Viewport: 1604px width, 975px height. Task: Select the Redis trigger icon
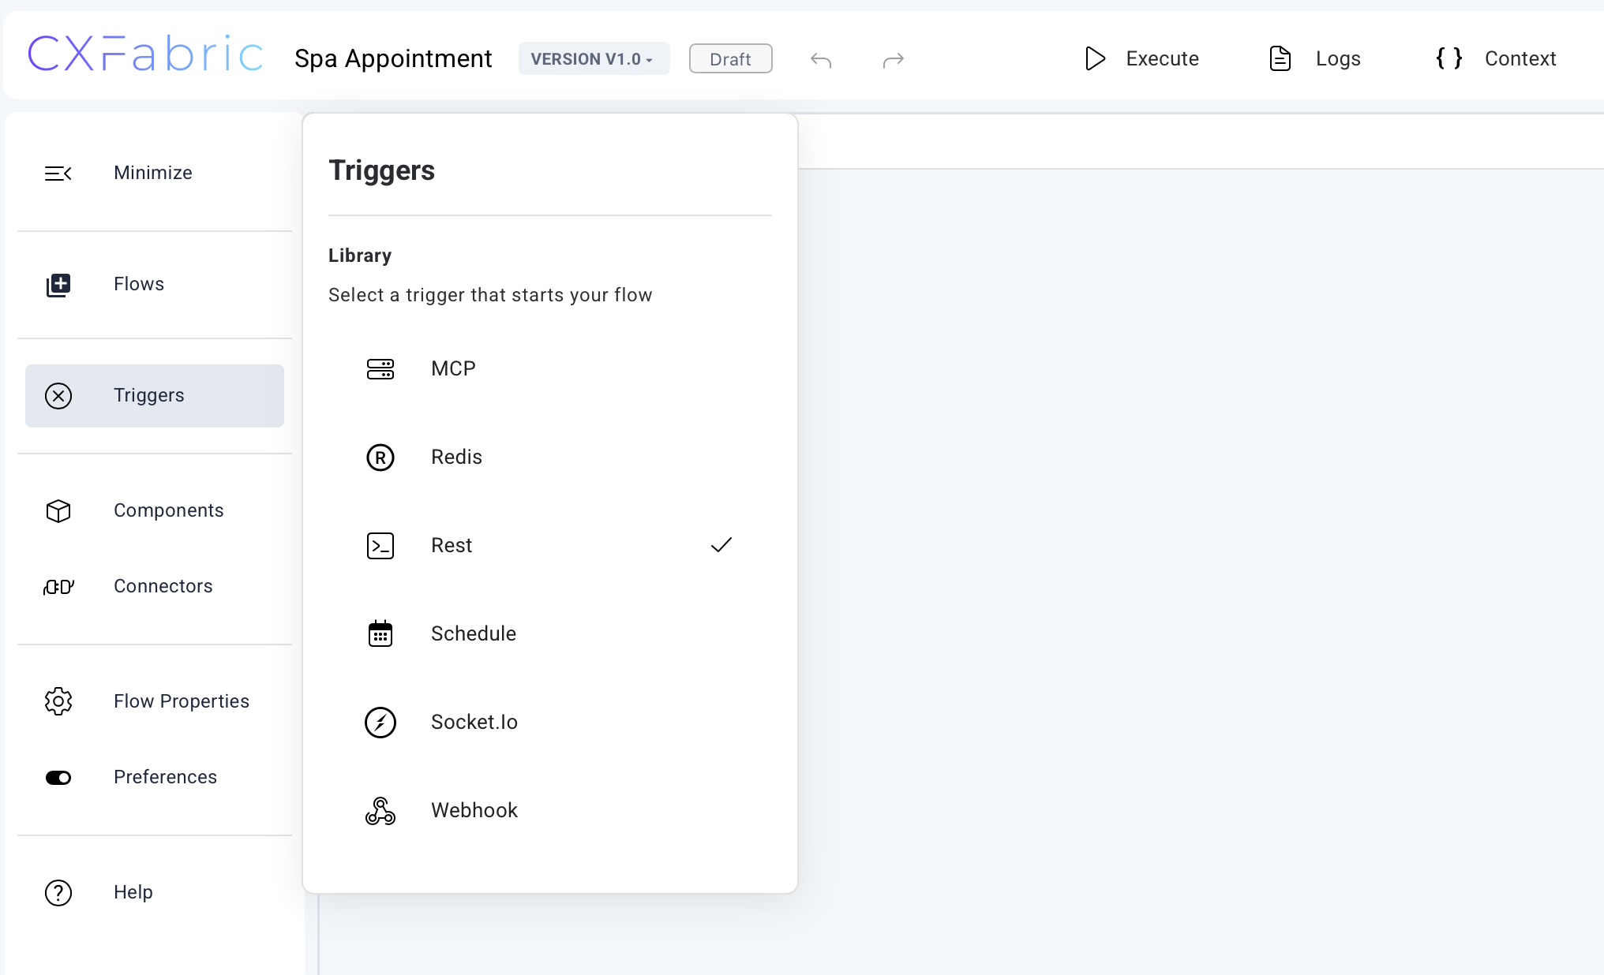380,458
